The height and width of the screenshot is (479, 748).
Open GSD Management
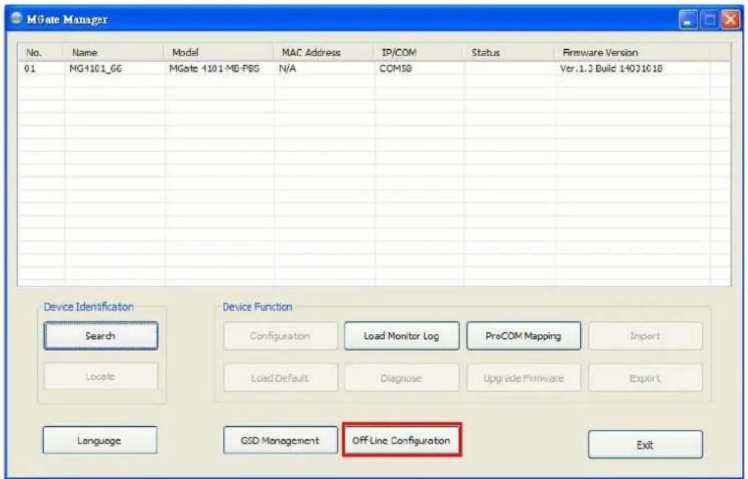point(280,440)
